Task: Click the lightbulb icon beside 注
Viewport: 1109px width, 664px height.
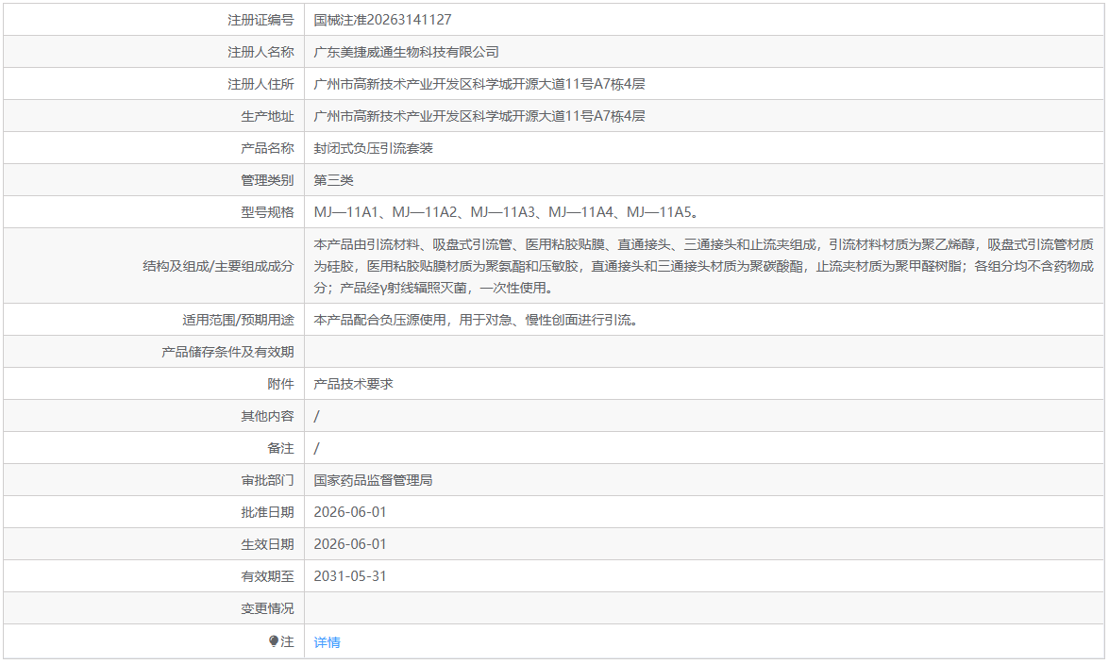Action: (x=274, y=641)
